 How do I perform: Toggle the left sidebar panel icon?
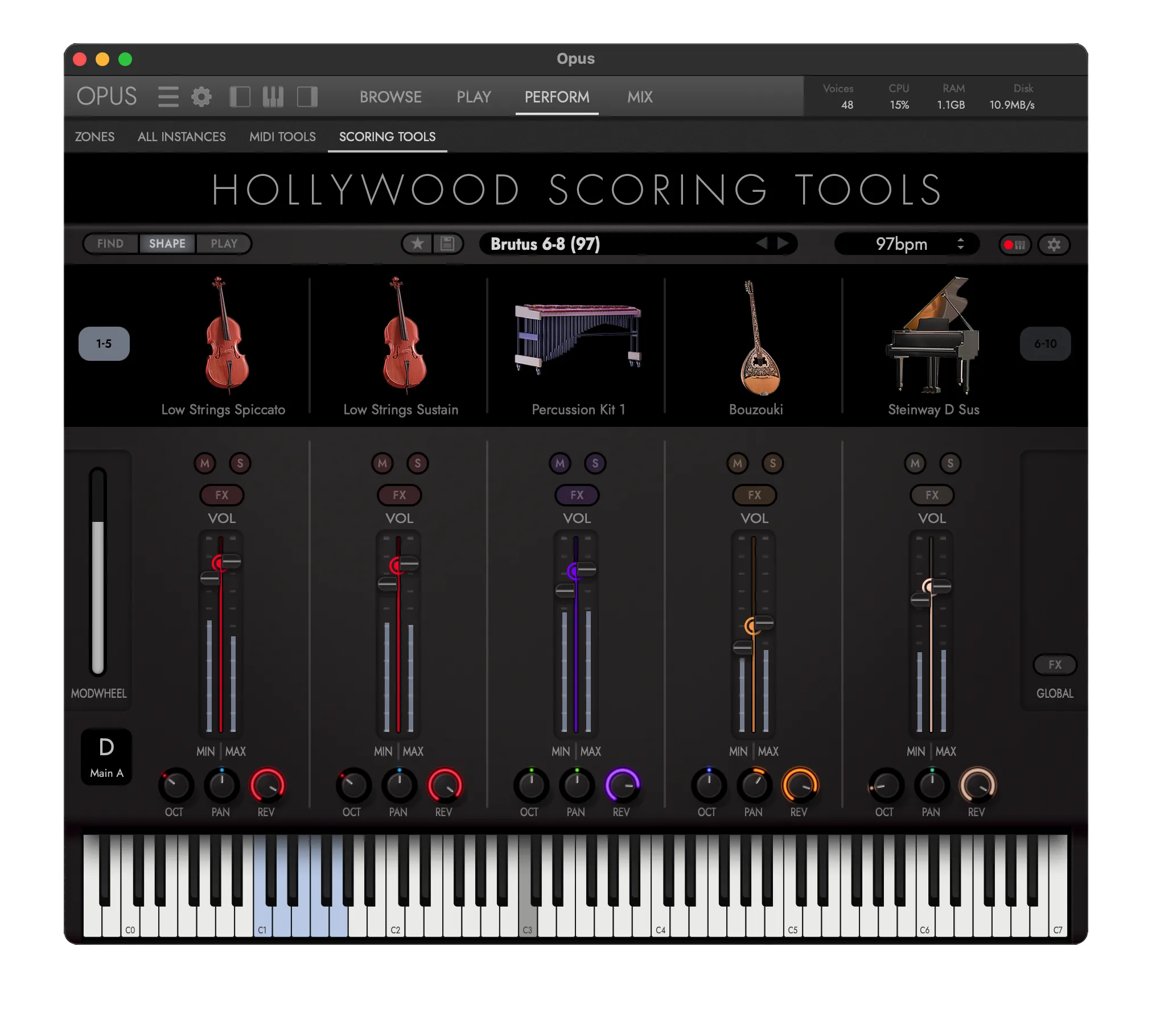click(x=240, y=97)
